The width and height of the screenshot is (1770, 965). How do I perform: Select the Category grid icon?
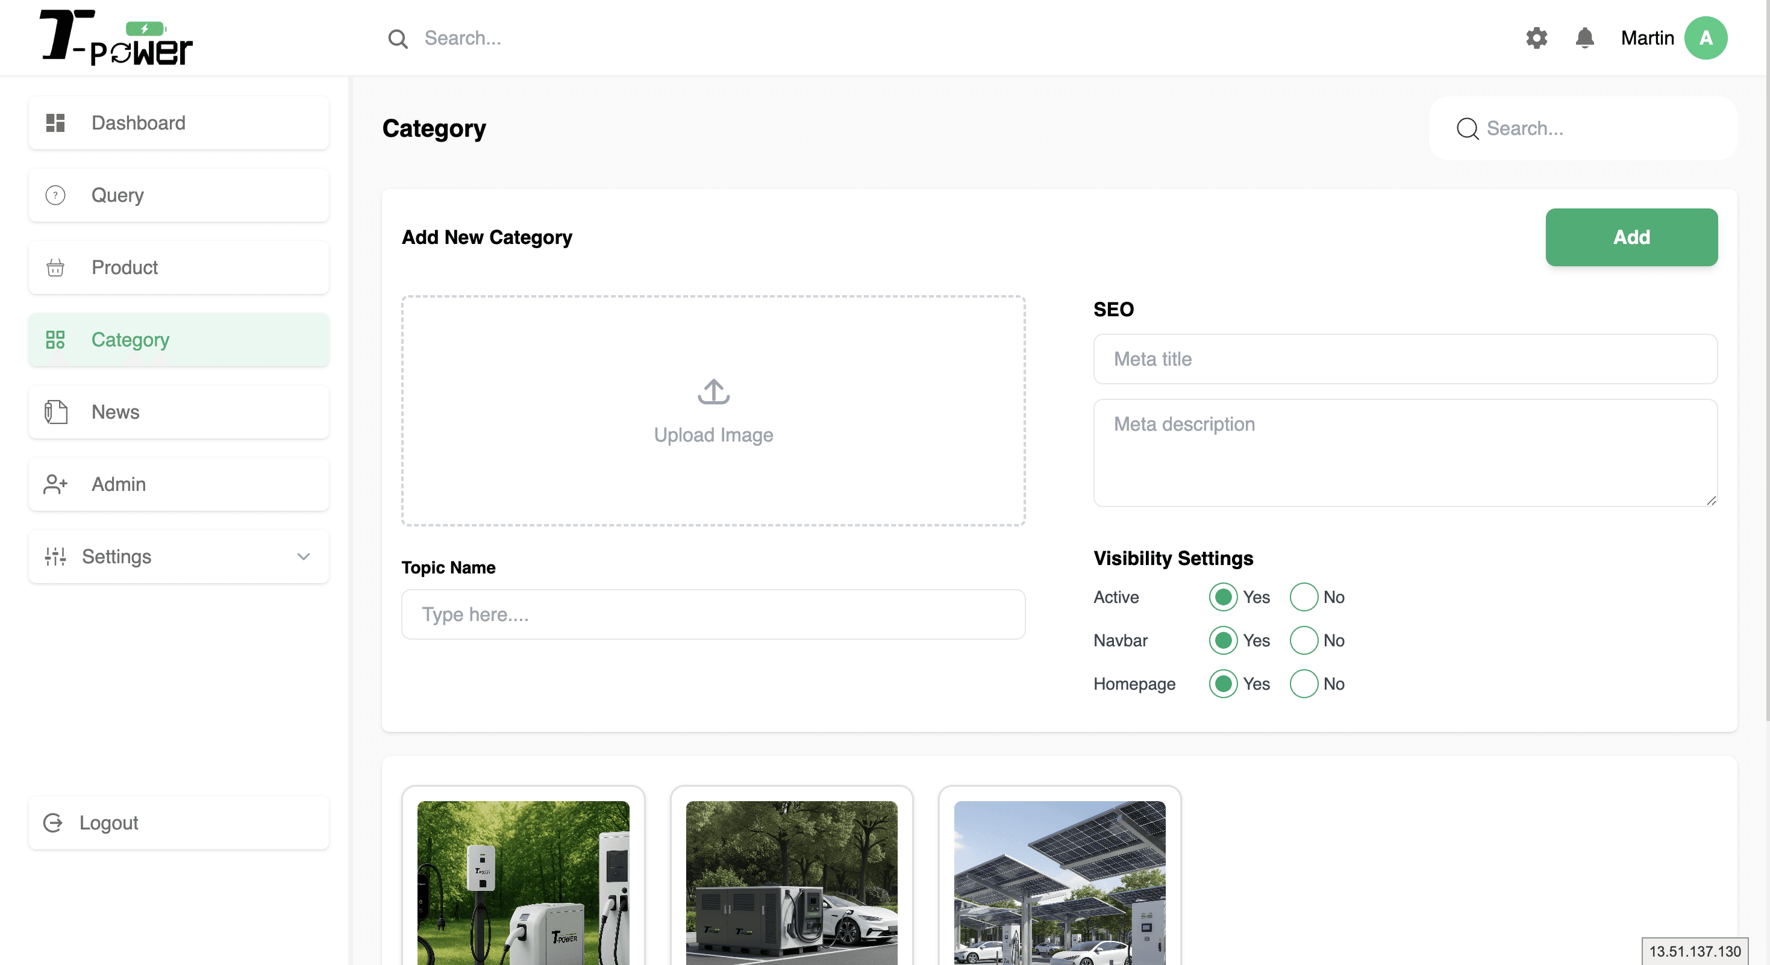pyautogui.click(x=55, y=339)
